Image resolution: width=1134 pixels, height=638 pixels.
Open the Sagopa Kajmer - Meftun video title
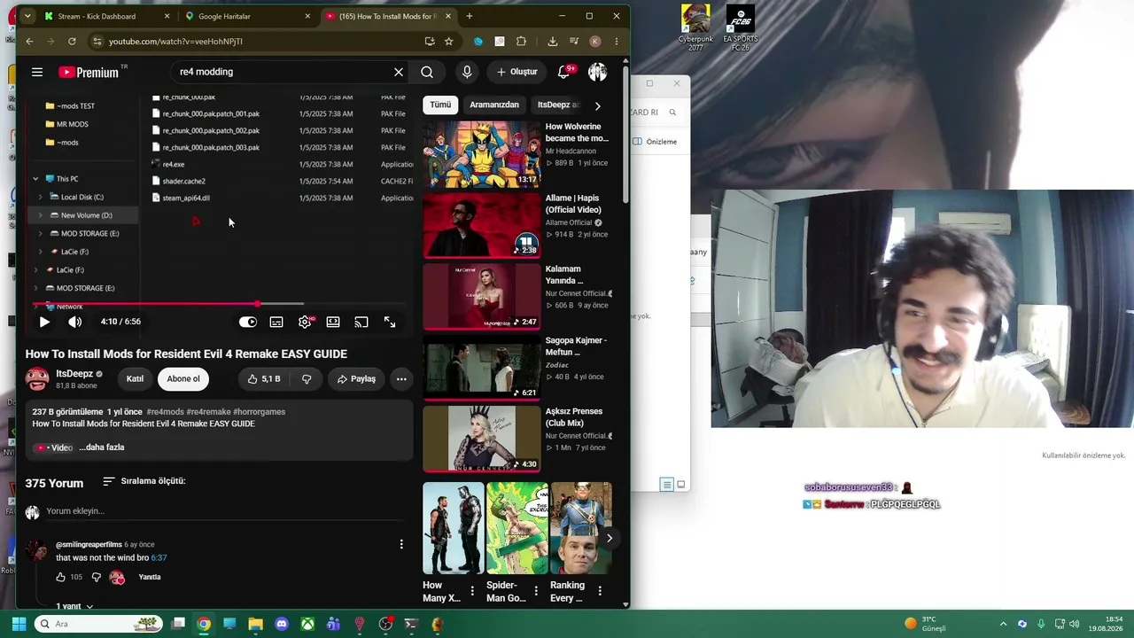[x=576, y=346]
